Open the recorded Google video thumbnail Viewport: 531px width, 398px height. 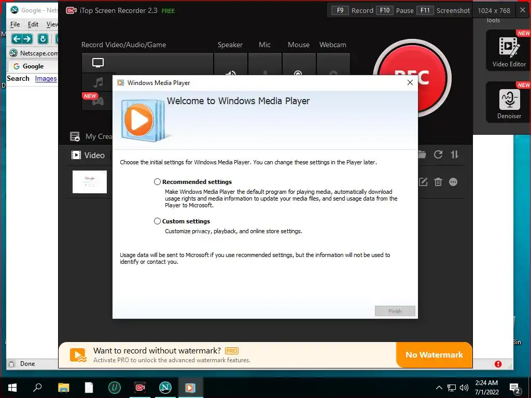[90, 182]
